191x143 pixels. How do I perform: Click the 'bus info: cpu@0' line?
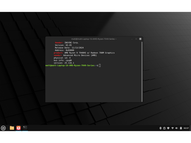(x=63, y=61)
